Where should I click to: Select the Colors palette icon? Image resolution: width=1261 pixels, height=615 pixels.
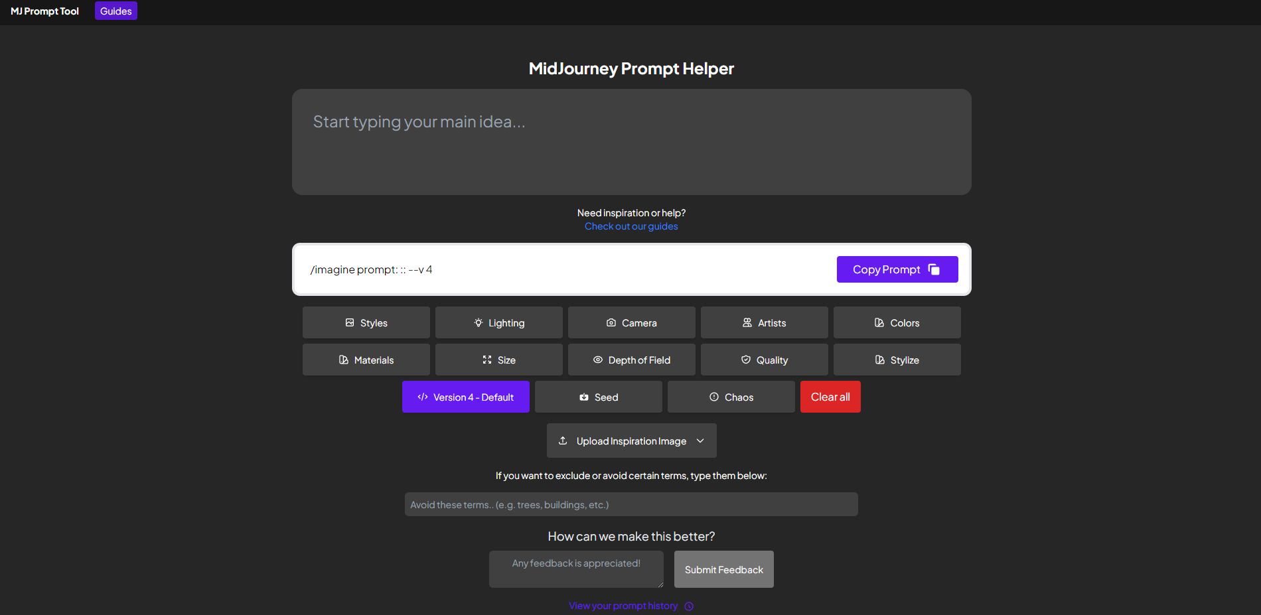coord(877,322)
